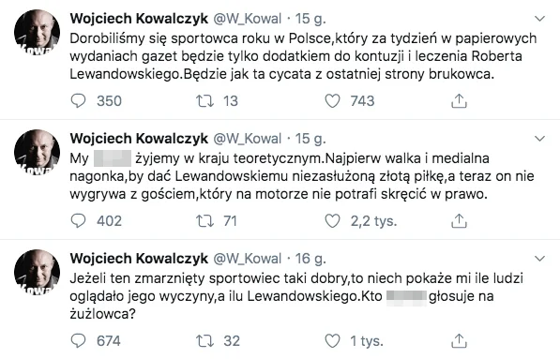Open the profile avatar of the third tweet
The image size is (560, 359).
pyautogui.click(x=38, y=272)
